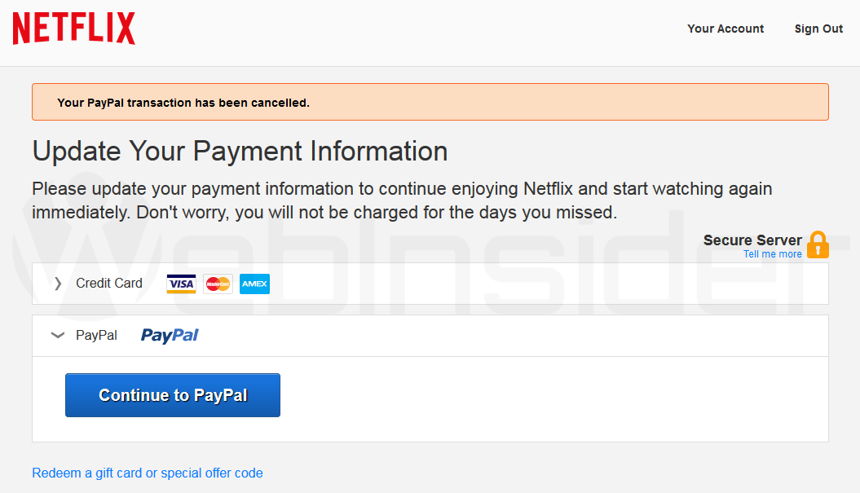Image resolution: width=860 pixels, height=493 pixels.
Task: Select the Credit Card payment option label
Action: (109, 284)
